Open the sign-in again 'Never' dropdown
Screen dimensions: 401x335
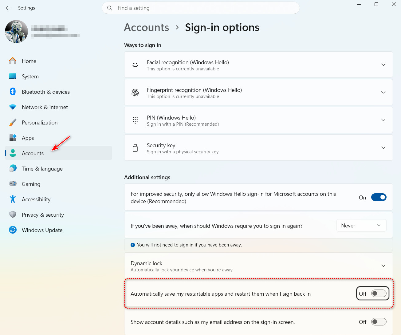361,226
